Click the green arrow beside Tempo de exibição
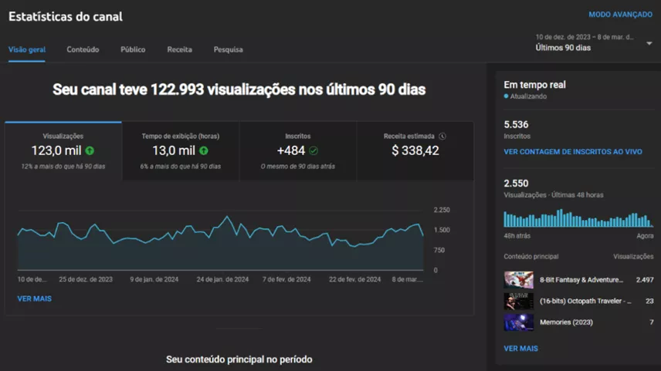Screen dimensions: 661x371 pos(204,151)
